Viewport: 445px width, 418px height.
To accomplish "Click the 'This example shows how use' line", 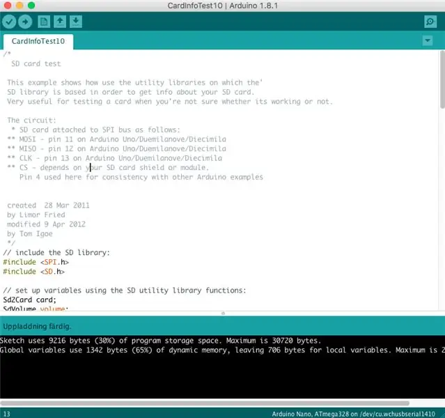I will [135, 82].
